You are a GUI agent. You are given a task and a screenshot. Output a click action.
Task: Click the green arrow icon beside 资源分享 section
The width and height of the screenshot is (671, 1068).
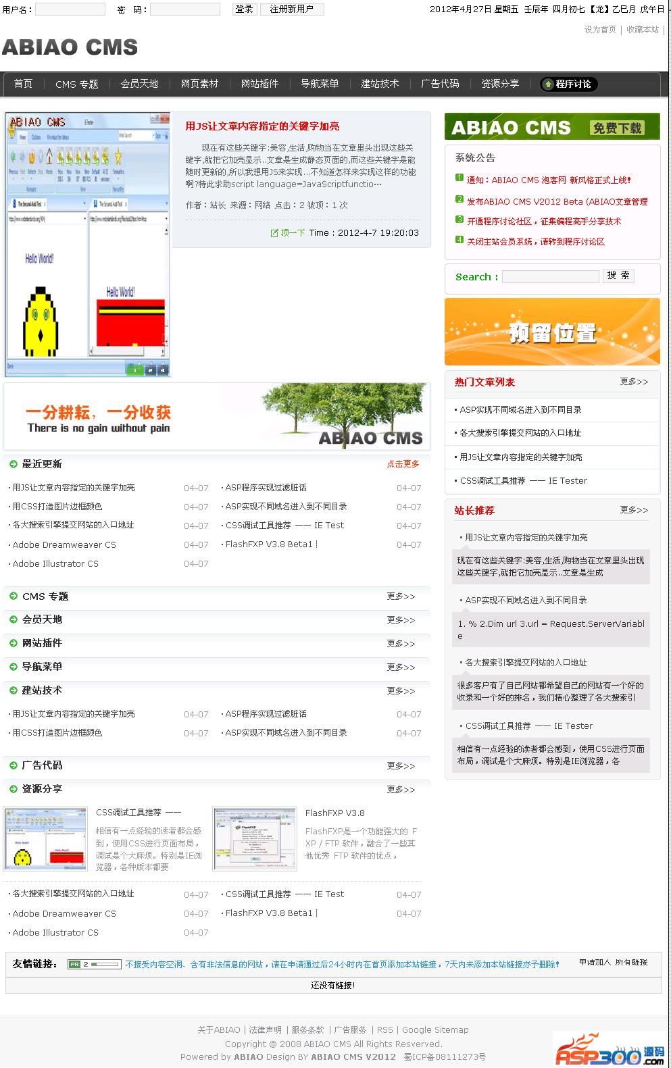coord(14,788)
